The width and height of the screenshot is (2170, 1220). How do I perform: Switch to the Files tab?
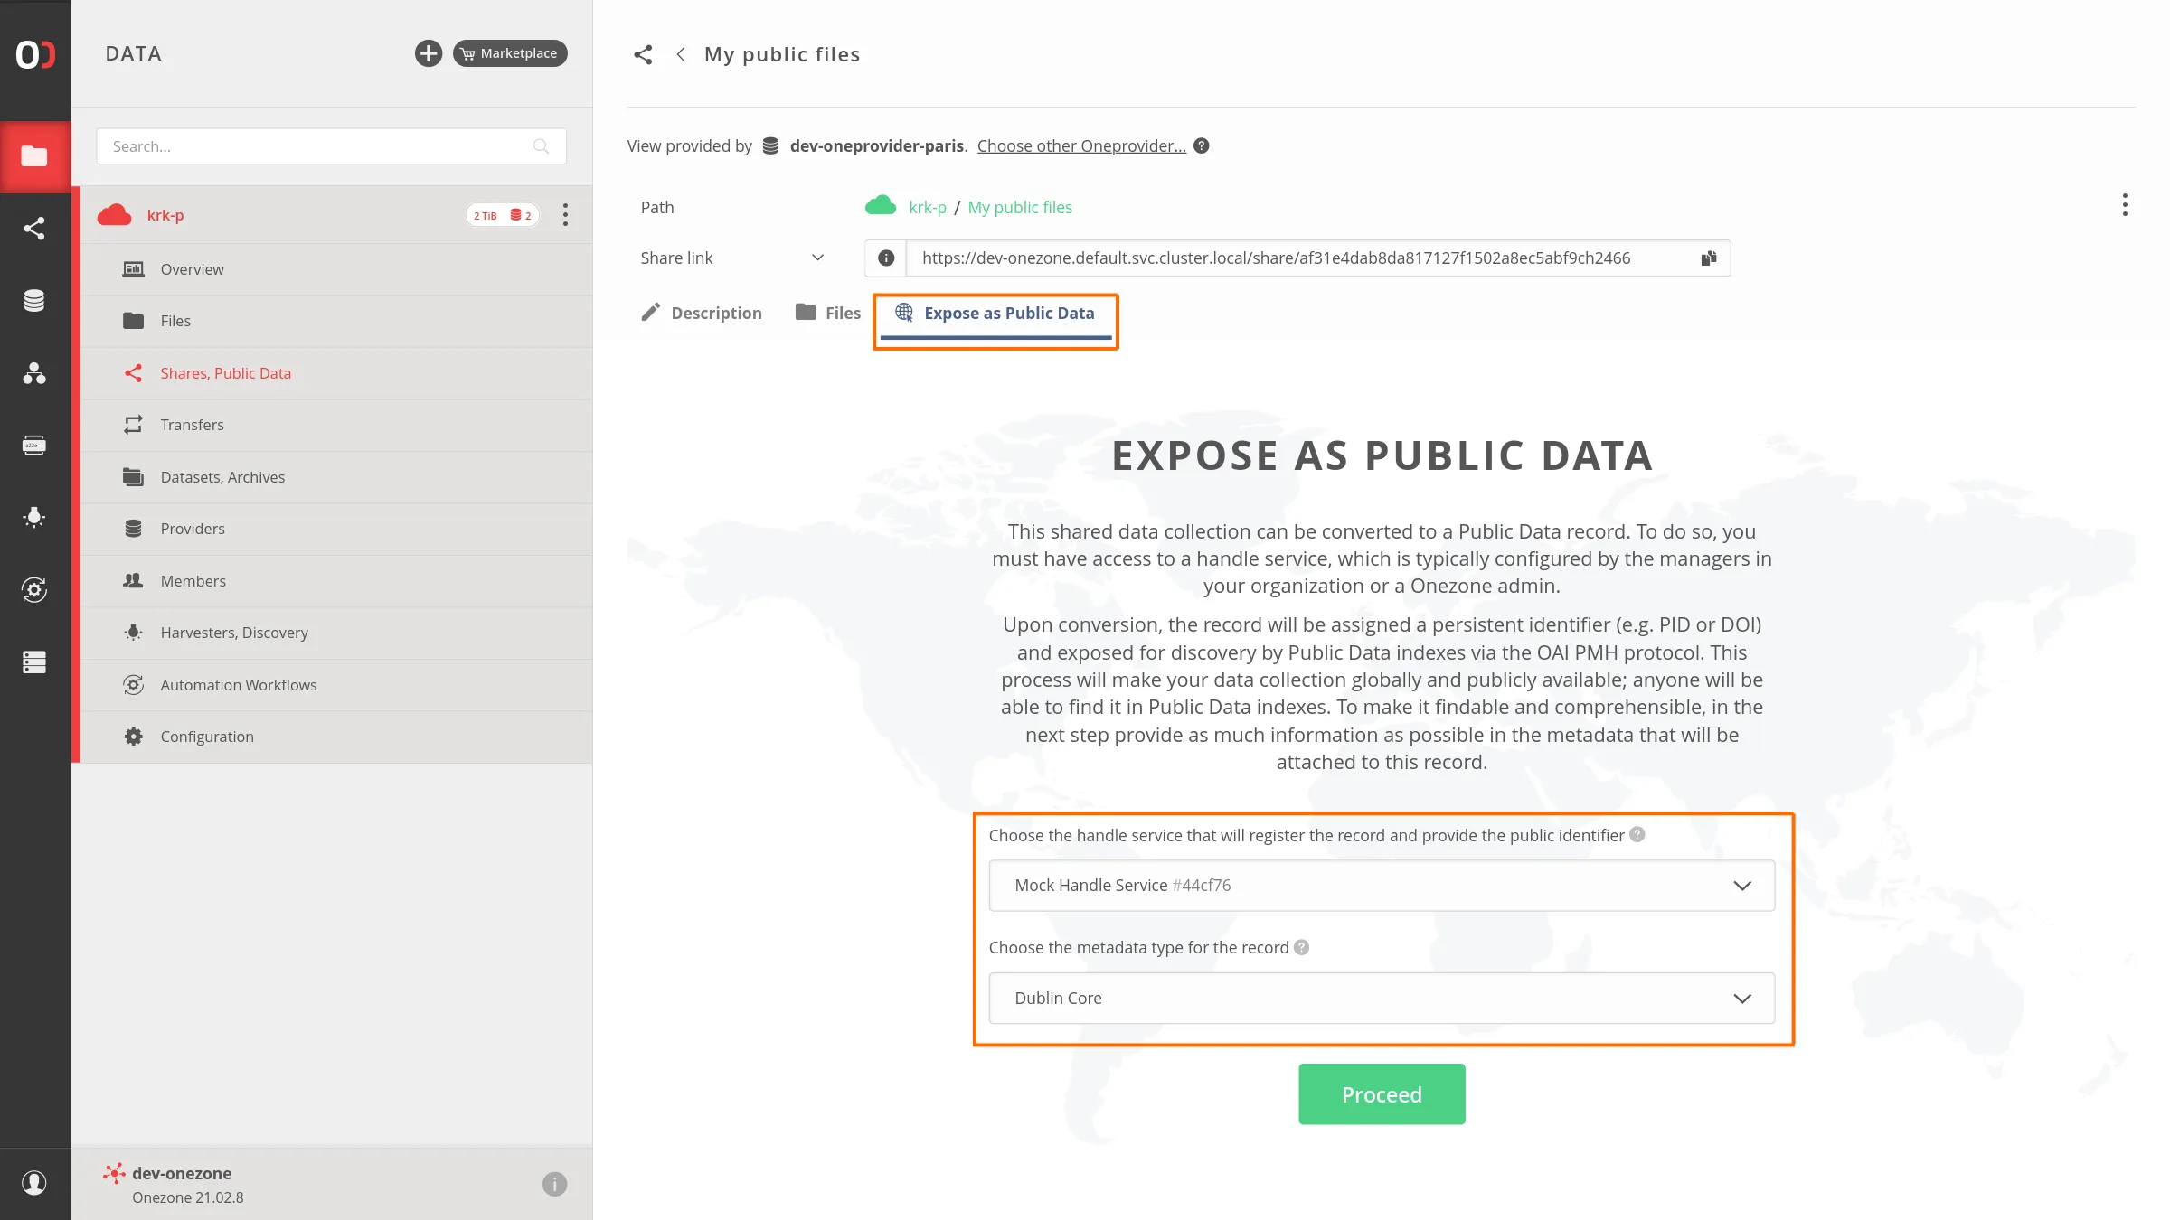pos(827,313)
